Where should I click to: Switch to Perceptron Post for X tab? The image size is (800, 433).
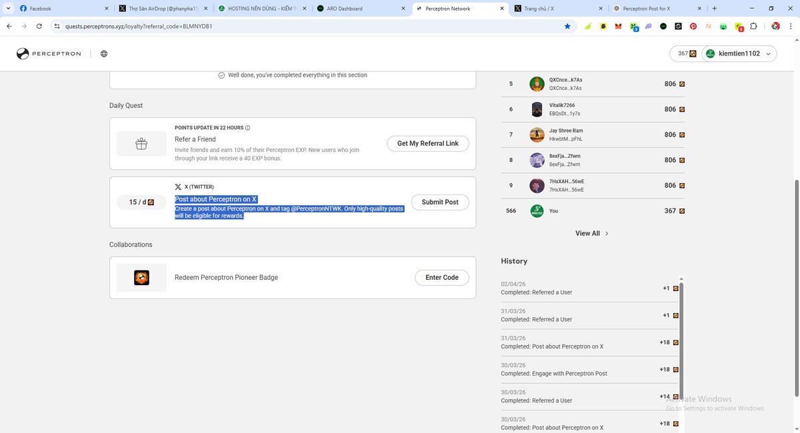pyautogui.click(x=657, y=9)
